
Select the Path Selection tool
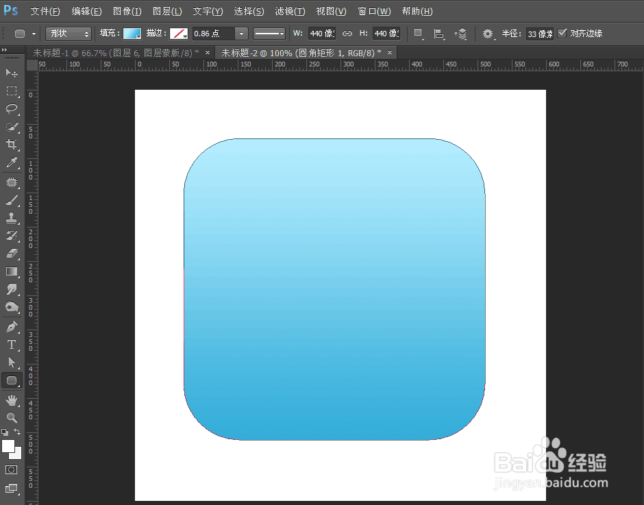(x=12, y=362)
